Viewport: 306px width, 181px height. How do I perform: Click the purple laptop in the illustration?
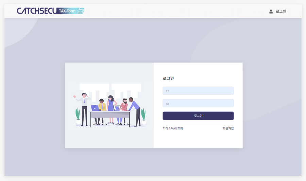(x=95, y=108)
